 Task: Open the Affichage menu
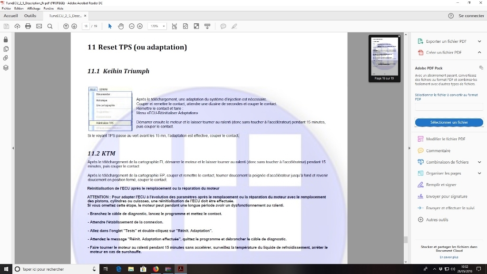coord(34,9)
